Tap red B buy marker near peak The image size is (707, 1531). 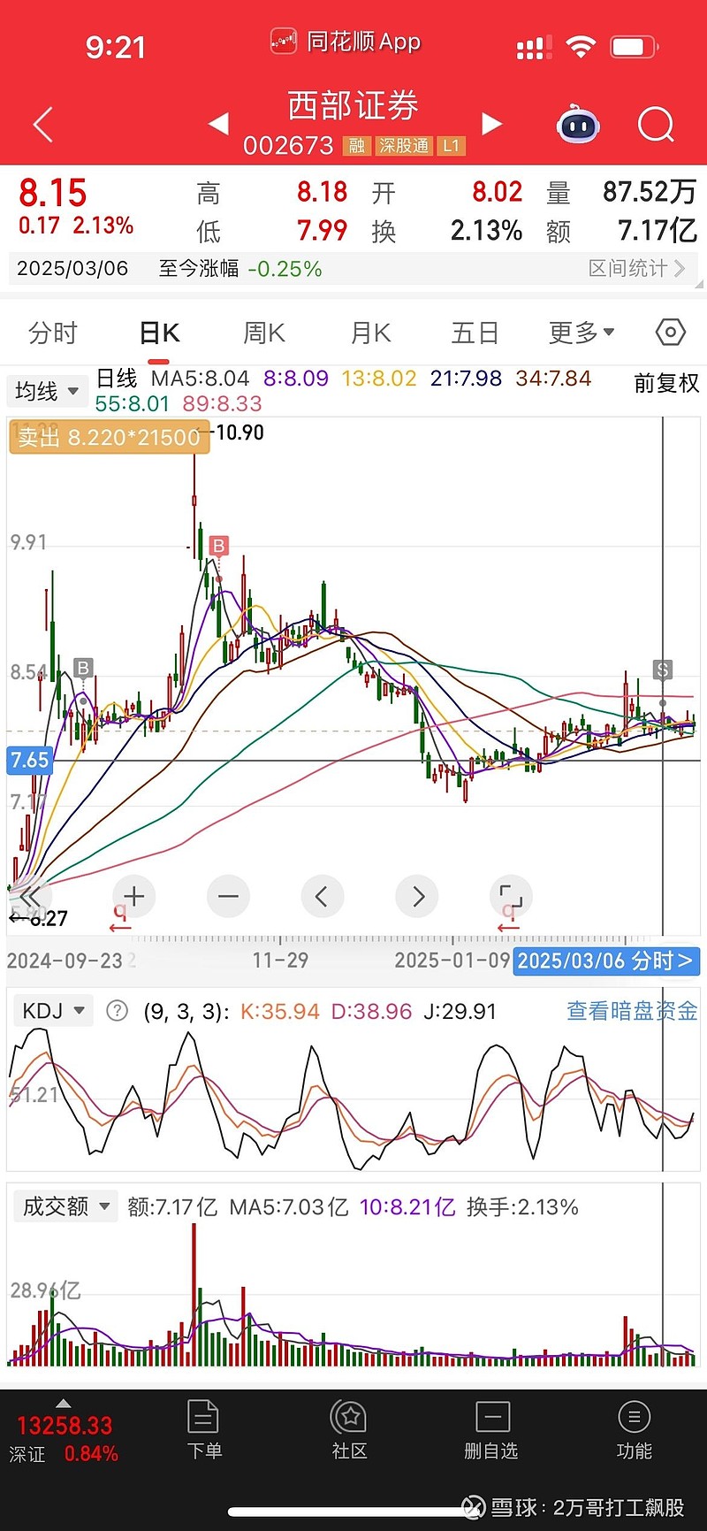218,546
